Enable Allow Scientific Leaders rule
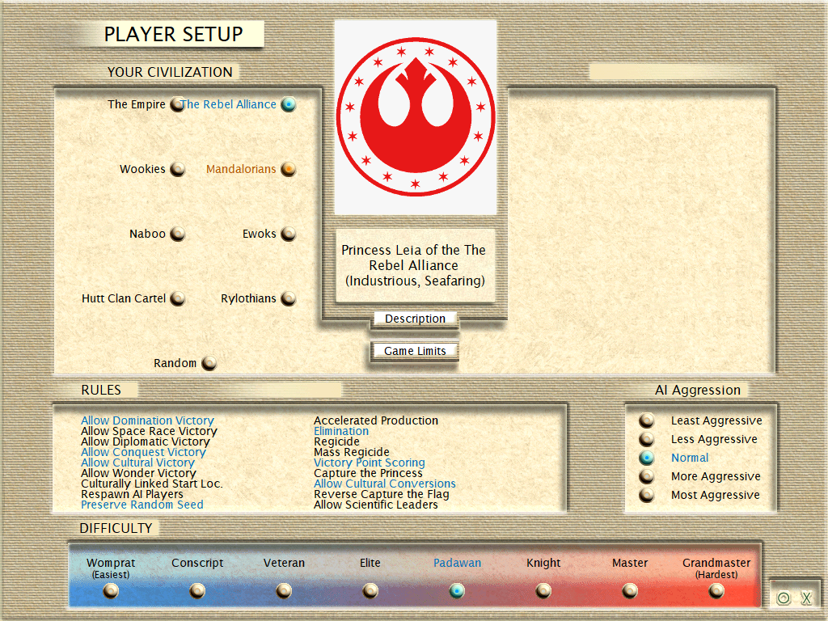 point(375,505)
